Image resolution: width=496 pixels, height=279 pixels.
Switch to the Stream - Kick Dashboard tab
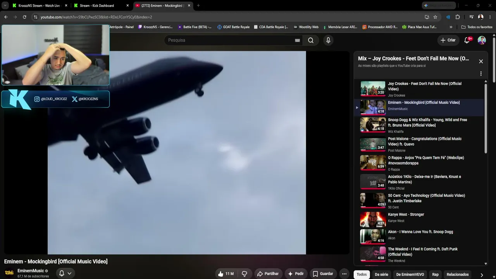tap(101, 5)
